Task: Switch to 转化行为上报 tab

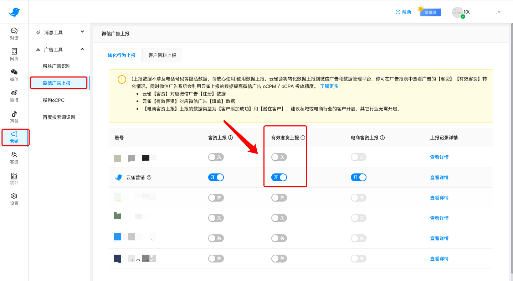Action: tap(122, 55)
